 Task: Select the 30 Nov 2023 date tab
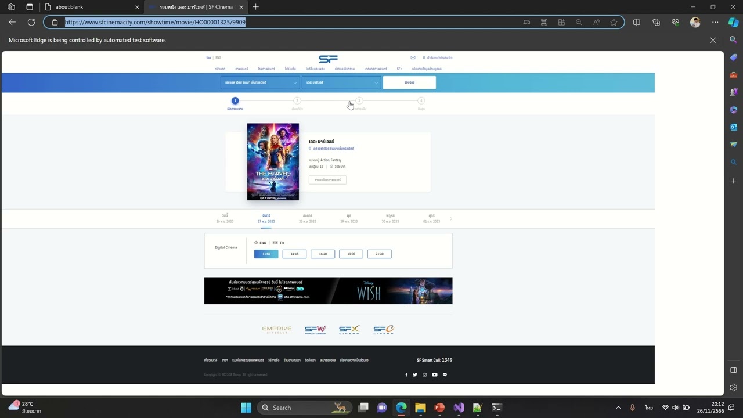[390, 218]
